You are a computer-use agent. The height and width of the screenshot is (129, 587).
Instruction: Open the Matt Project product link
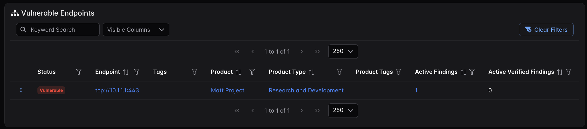[227, 90]
